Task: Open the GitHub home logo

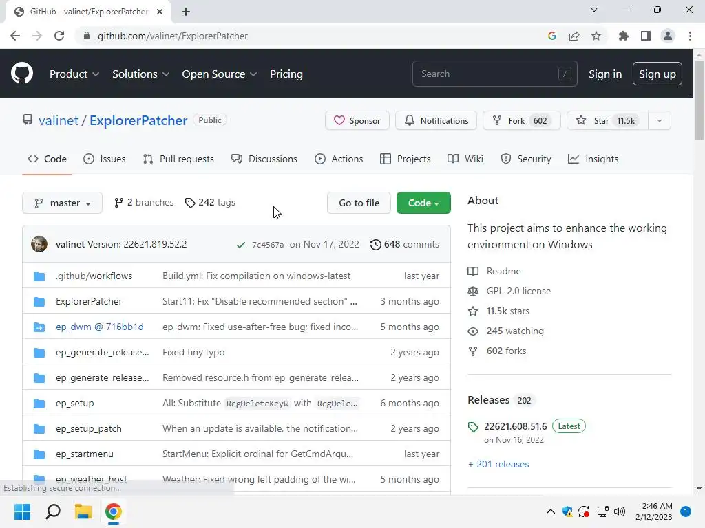Action: pyautogui.click(x=21, y=74)
